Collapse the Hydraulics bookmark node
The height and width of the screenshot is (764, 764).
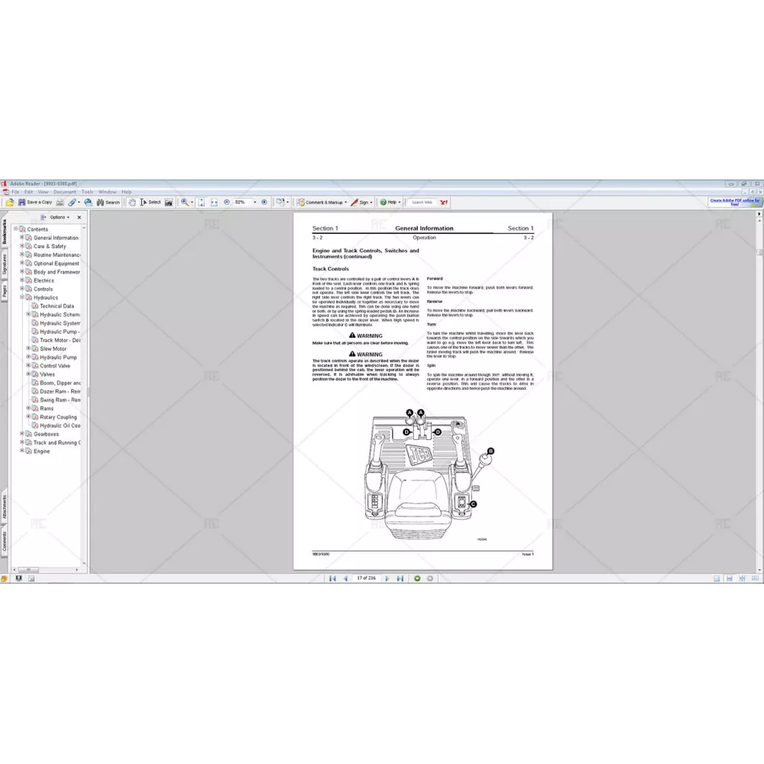click(22, 297)
